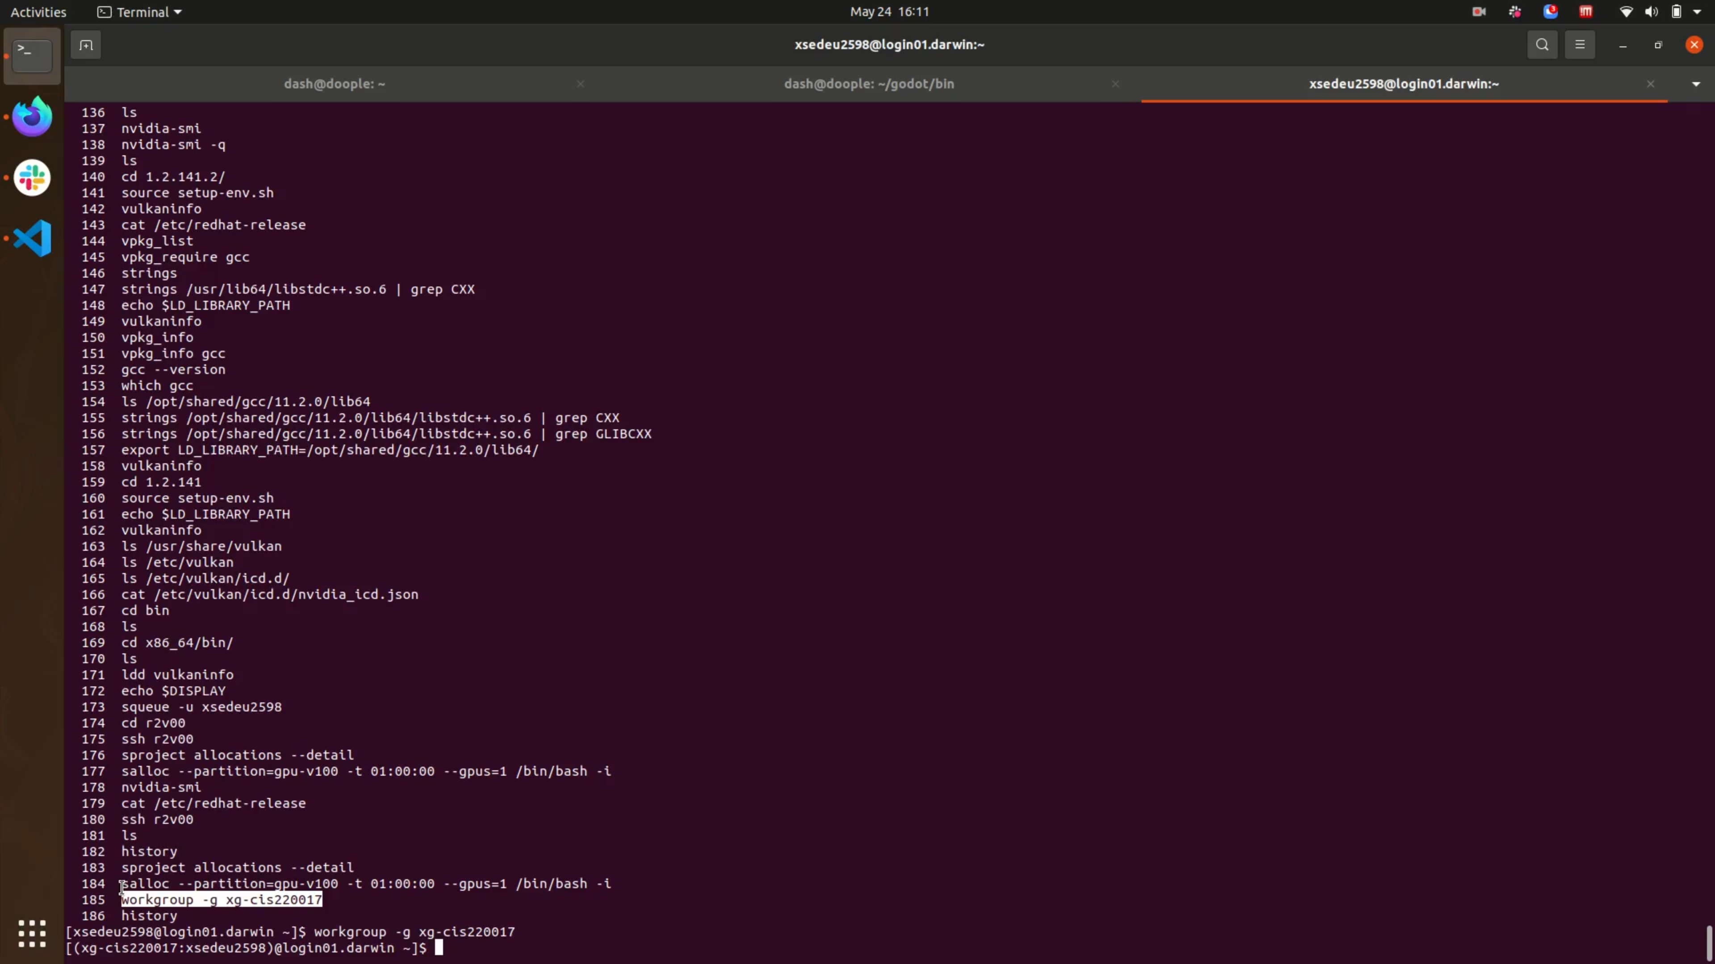
Task: Show the applications grid
Action: 32,933
